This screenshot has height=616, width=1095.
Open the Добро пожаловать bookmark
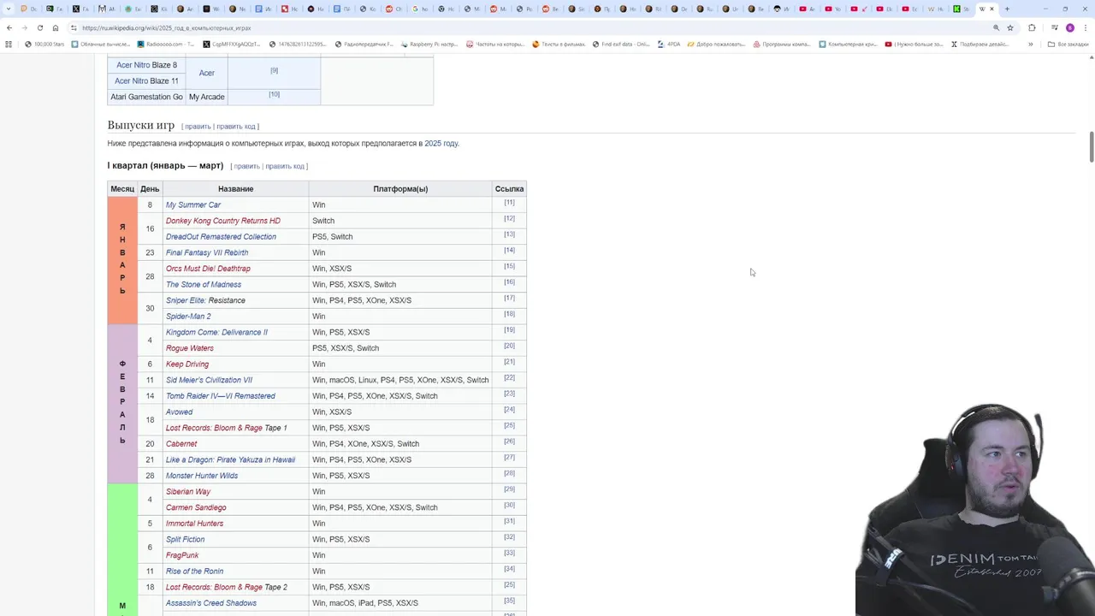pos(717,44)
